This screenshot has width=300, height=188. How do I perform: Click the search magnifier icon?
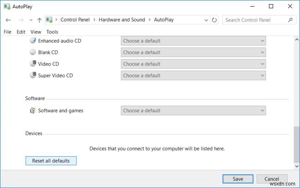pos(290,20)
